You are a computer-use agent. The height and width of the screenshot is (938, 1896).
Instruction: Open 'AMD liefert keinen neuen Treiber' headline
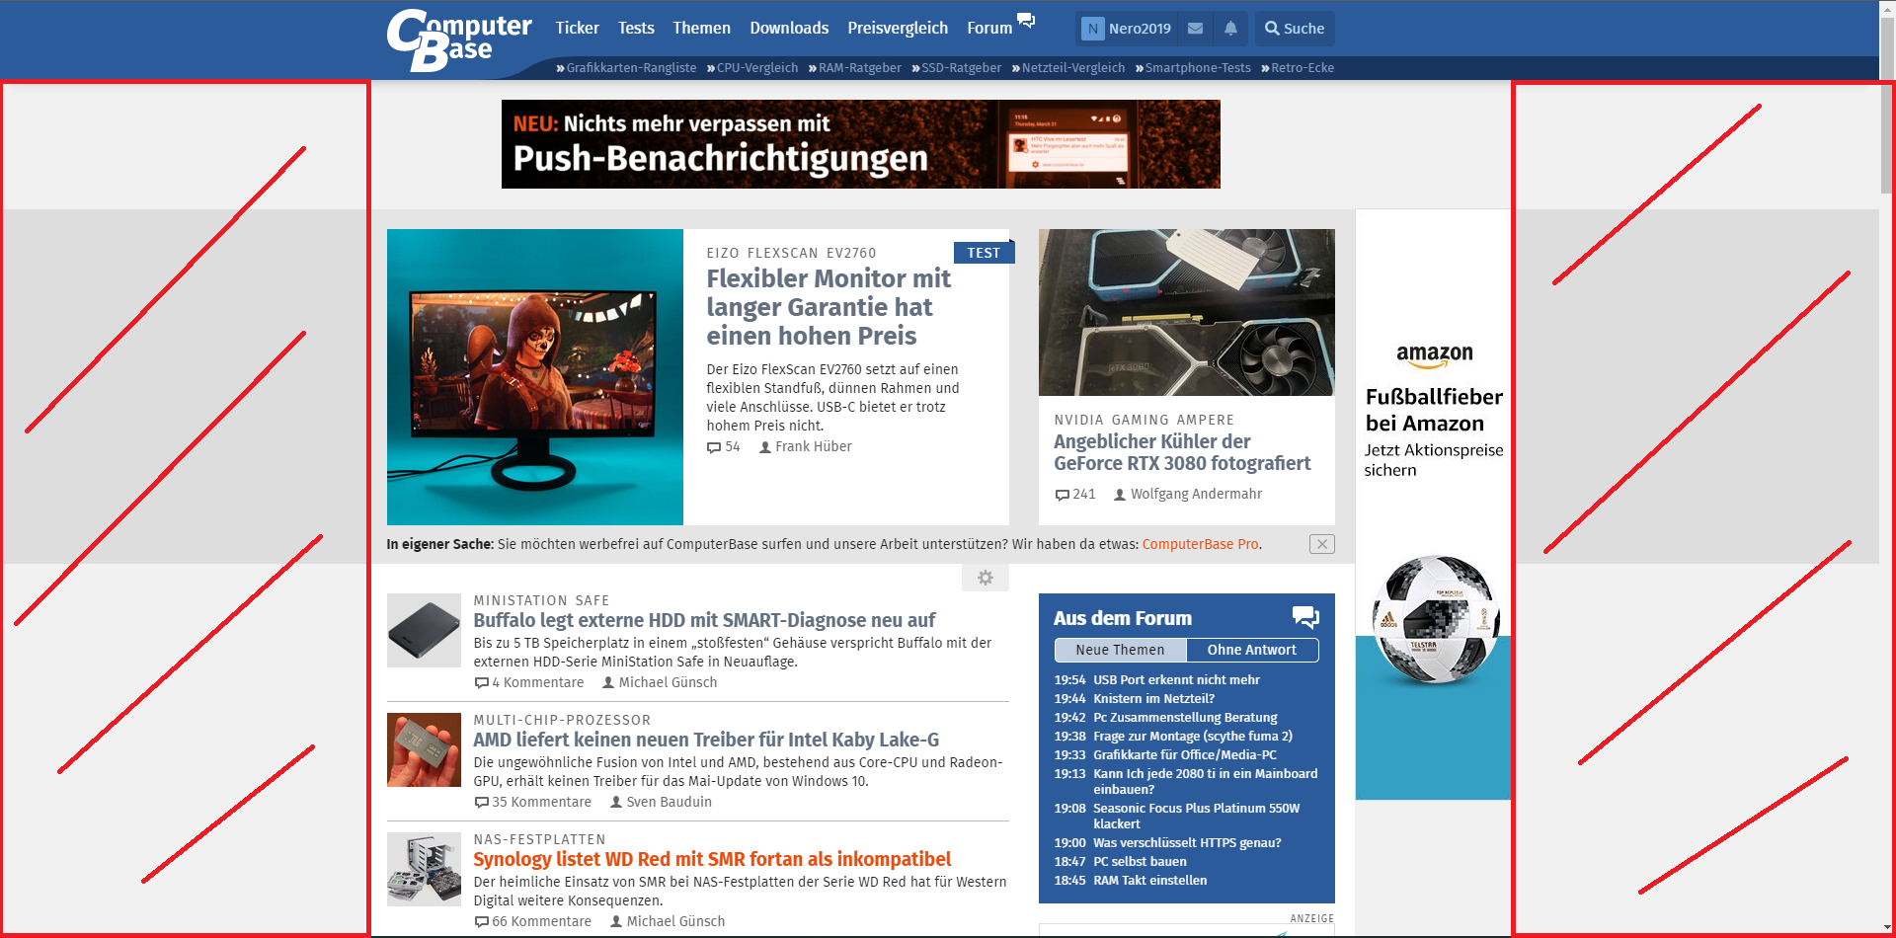click(706, 740)
